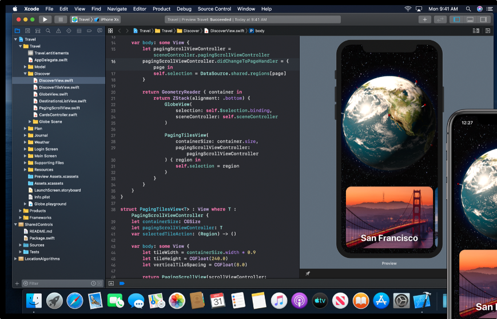Expand the Model folder

tap(25, 67)
